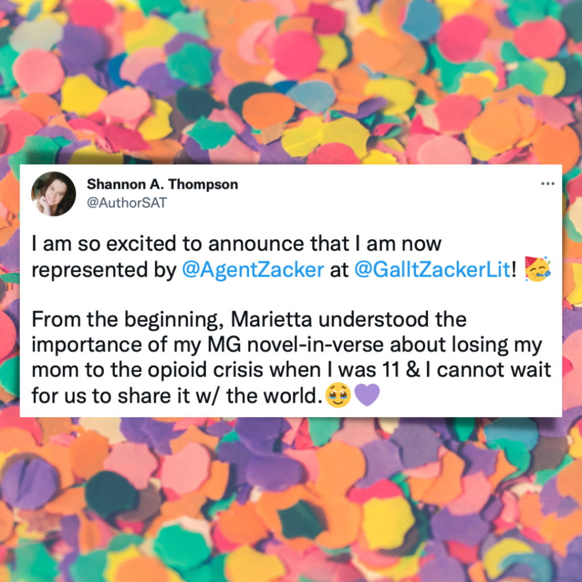Open the Shannon A. Thompson display name

(162, 184)
